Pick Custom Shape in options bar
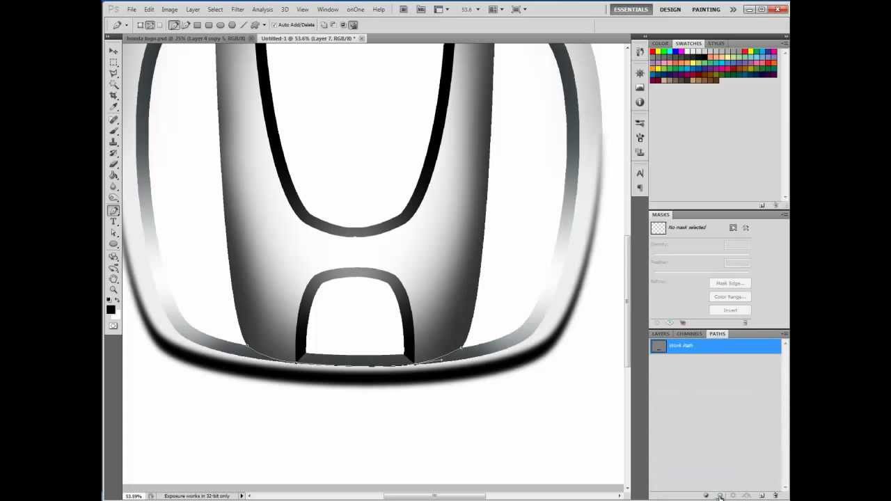This screenshot has height=501, width=891. [x=255, y=25]
